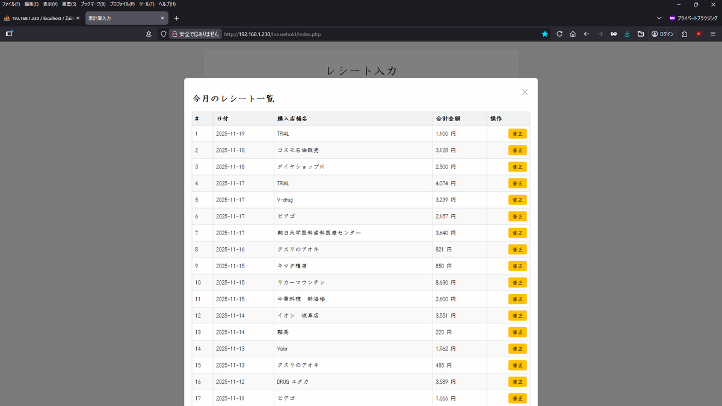
Task: Click 修正 for DRUG ユタカ row
Action: click(517, 382)
